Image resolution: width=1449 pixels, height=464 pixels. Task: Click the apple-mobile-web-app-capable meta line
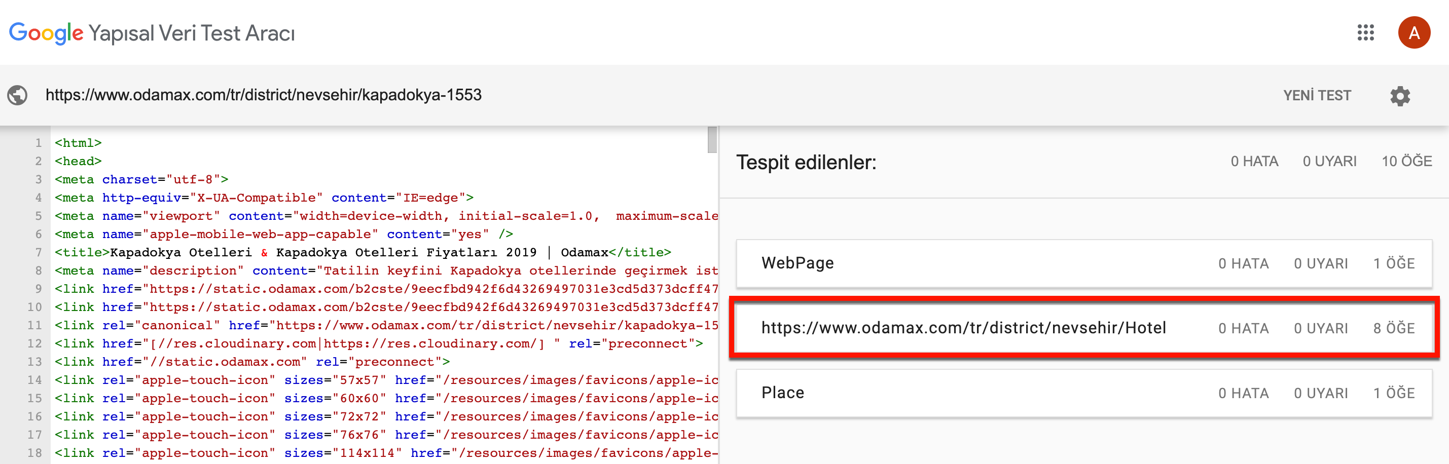point(284,234)
